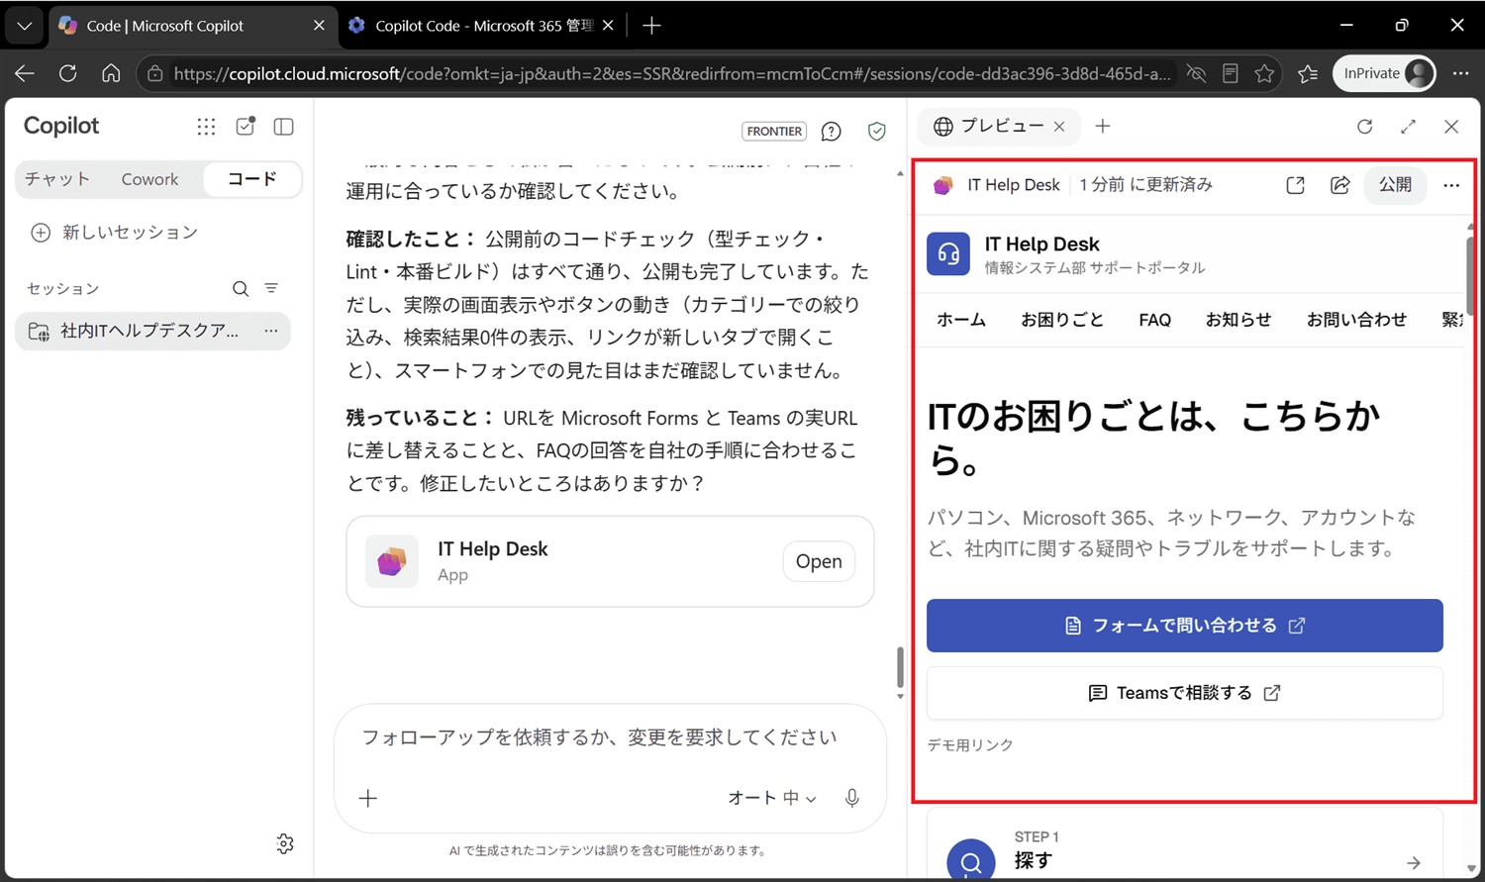The height and width of the screenshot is (882, 1485).
Task: Click the site lock icon in address bar
Action: (155, 73)
